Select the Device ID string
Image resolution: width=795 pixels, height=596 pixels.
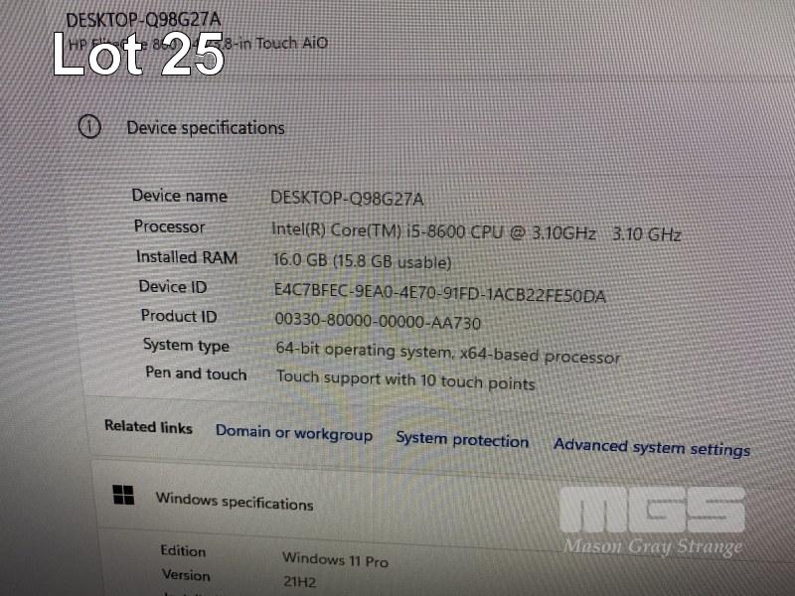(x=439, y=293)
